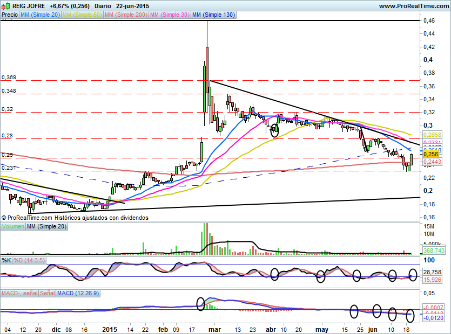The width and height of the screenshot is (451, 334).
Task: Select the volume panel MM (Simple 20) label
Action: pyautogui.click(x=46, y=227)
